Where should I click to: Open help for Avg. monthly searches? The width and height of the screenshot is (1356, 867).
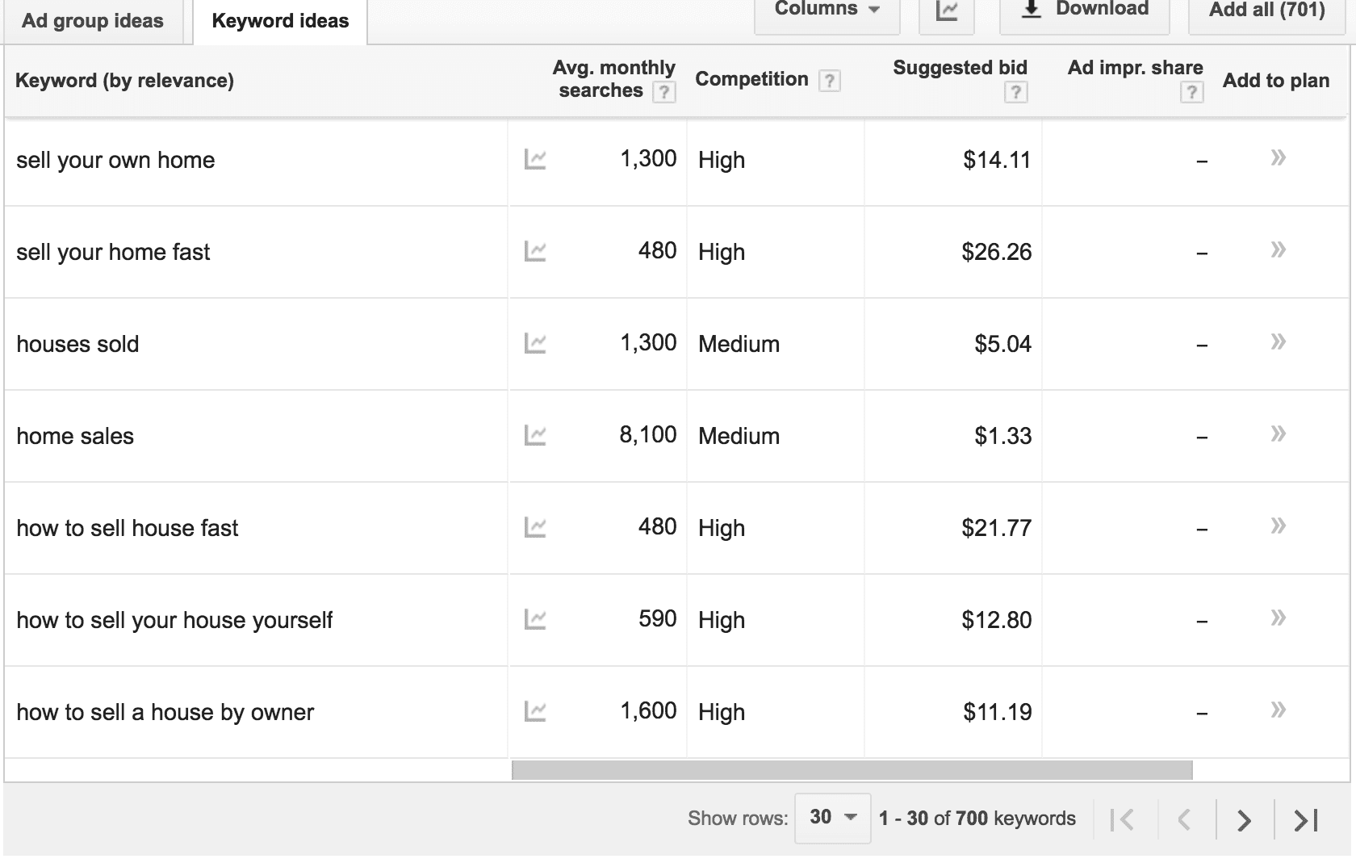click(x=663, y=92)
